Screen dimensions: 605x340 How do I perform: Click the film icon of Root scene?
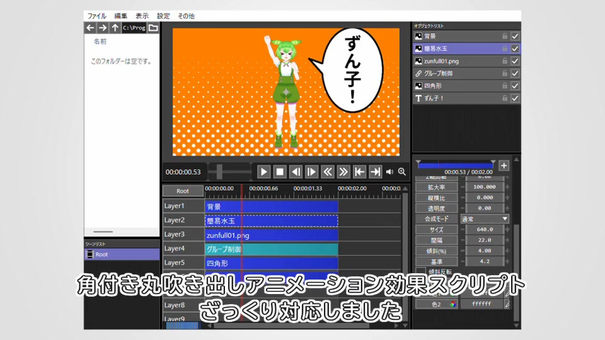[89, 254]
